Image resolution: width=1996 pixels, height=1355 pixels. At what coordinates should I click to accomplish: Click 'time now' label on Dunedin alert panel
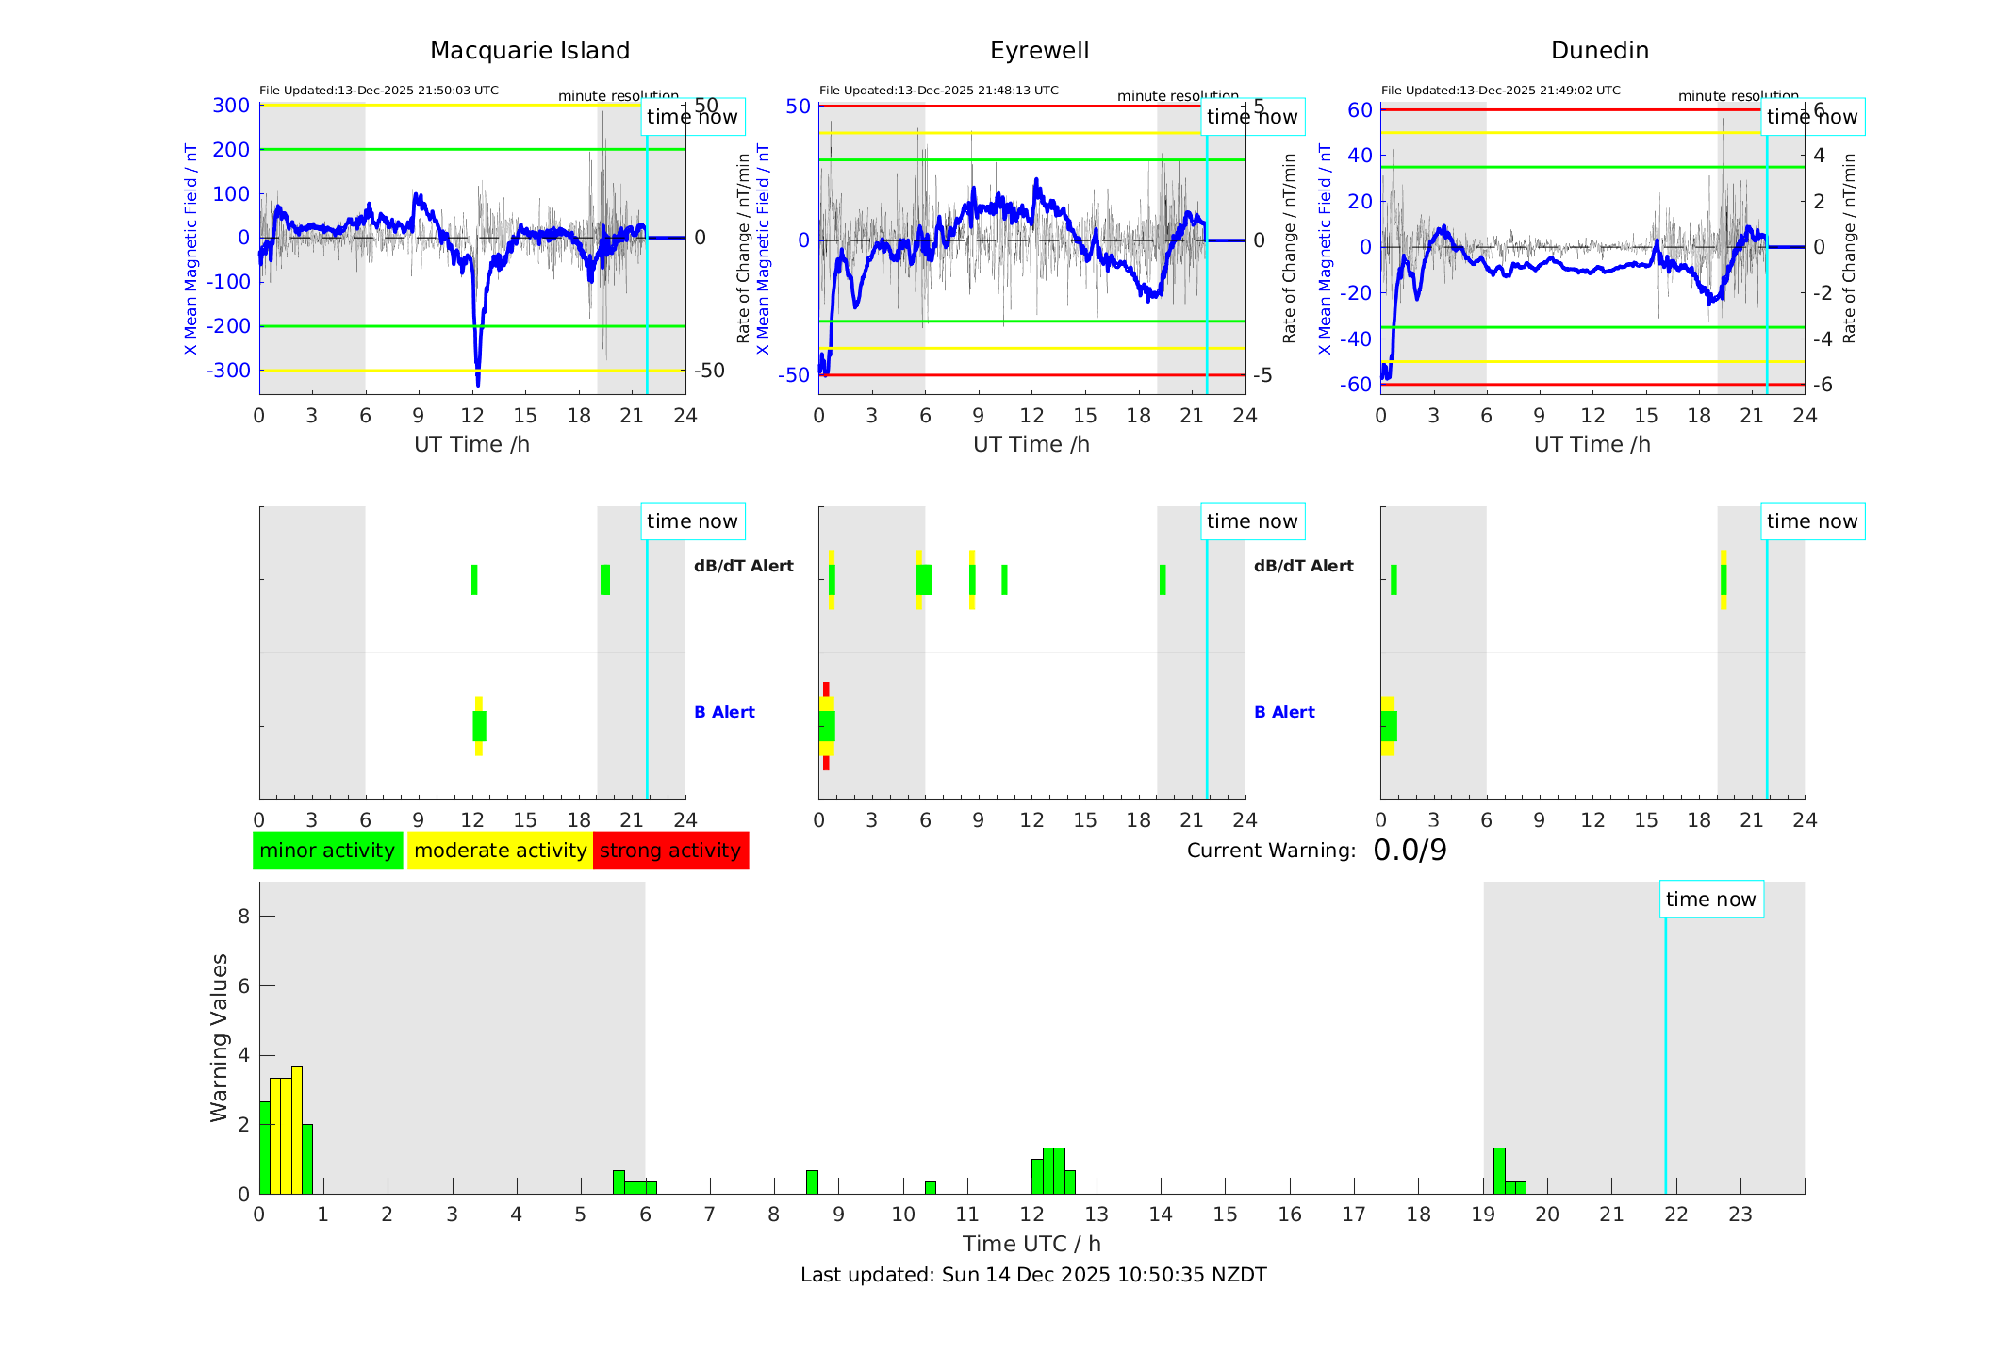(1811, 521)
